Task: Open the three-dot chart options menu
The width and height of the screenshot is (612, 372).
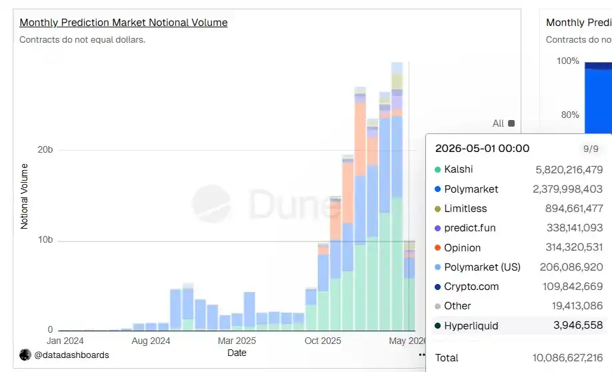Action: [422, 355]
